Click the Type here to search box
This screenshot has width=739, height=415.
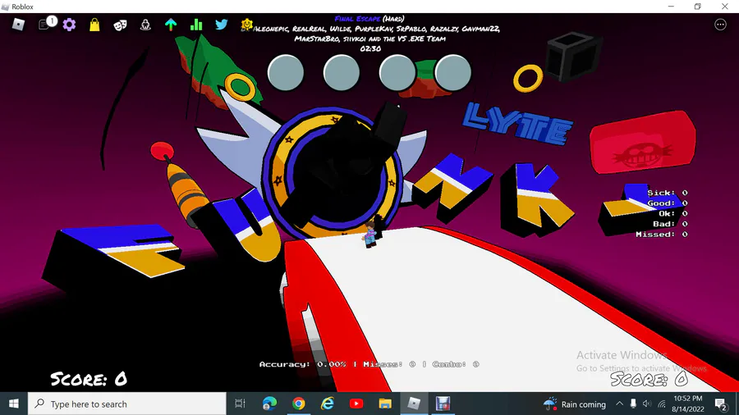click(126, 404)
